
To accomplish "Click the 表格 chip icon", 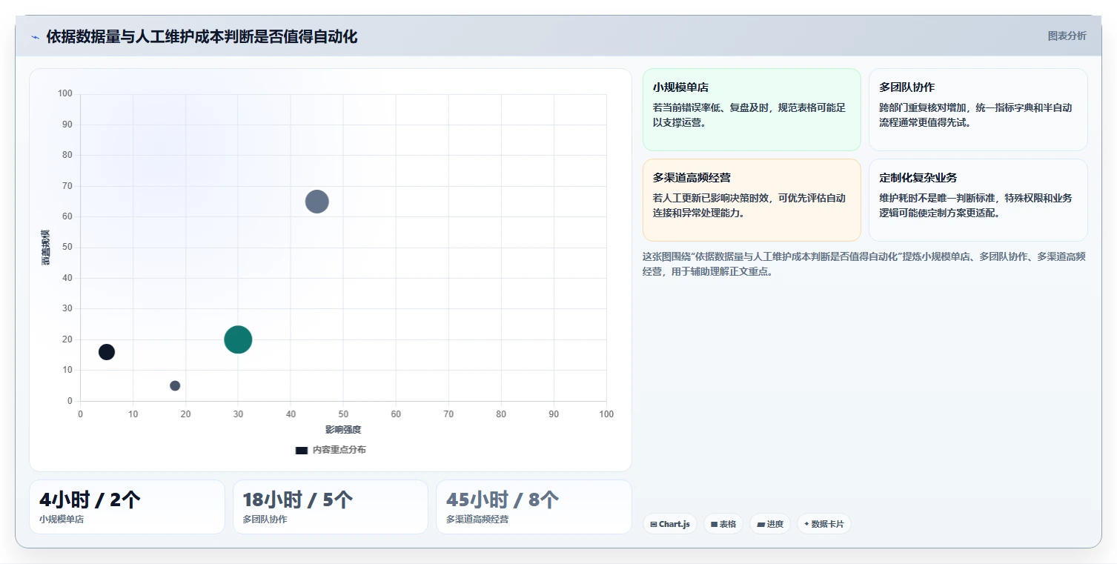I will (x=714, y=524).
